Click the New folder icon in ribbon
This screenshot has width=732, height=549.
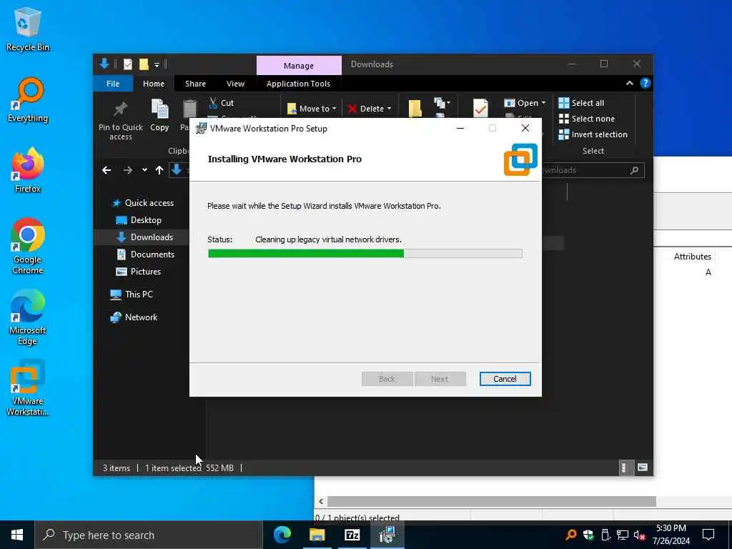415,109
